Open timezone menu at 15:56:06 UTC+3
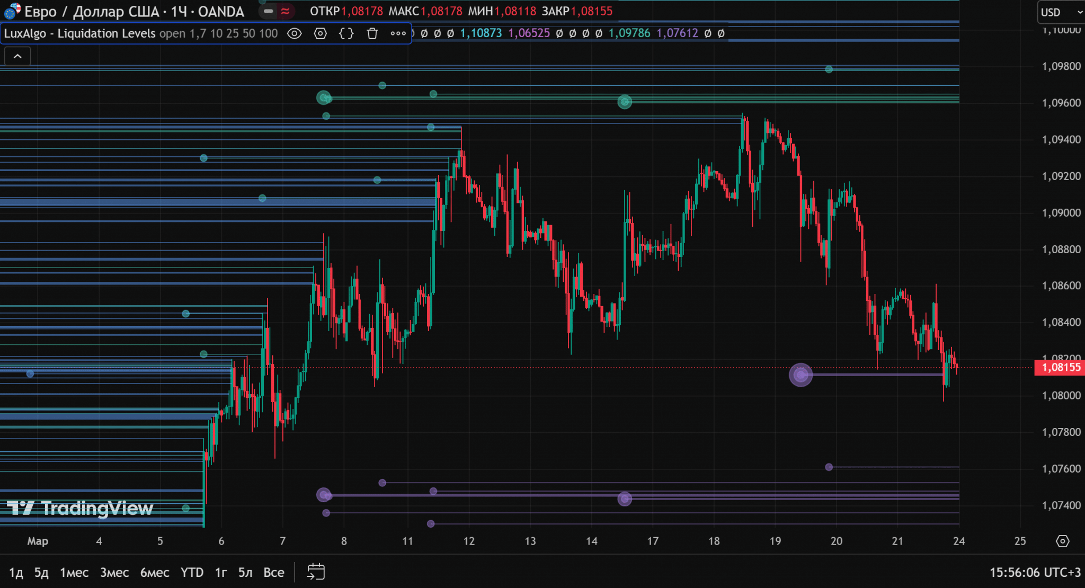The width and height of the screenshot is (1085, 588). [x=1035, y=572]
